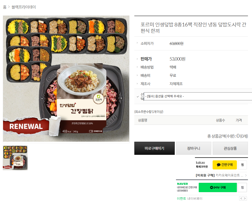Viewport: 252px width, 206px height.
Task: Click Naver Pay 구매 green button
Action: (218, 187)
